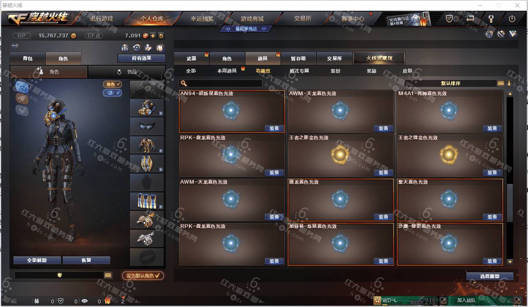Check 设为默认角色 option
Viewport: 528px width, 307px height.
click(x=143, y=276)
